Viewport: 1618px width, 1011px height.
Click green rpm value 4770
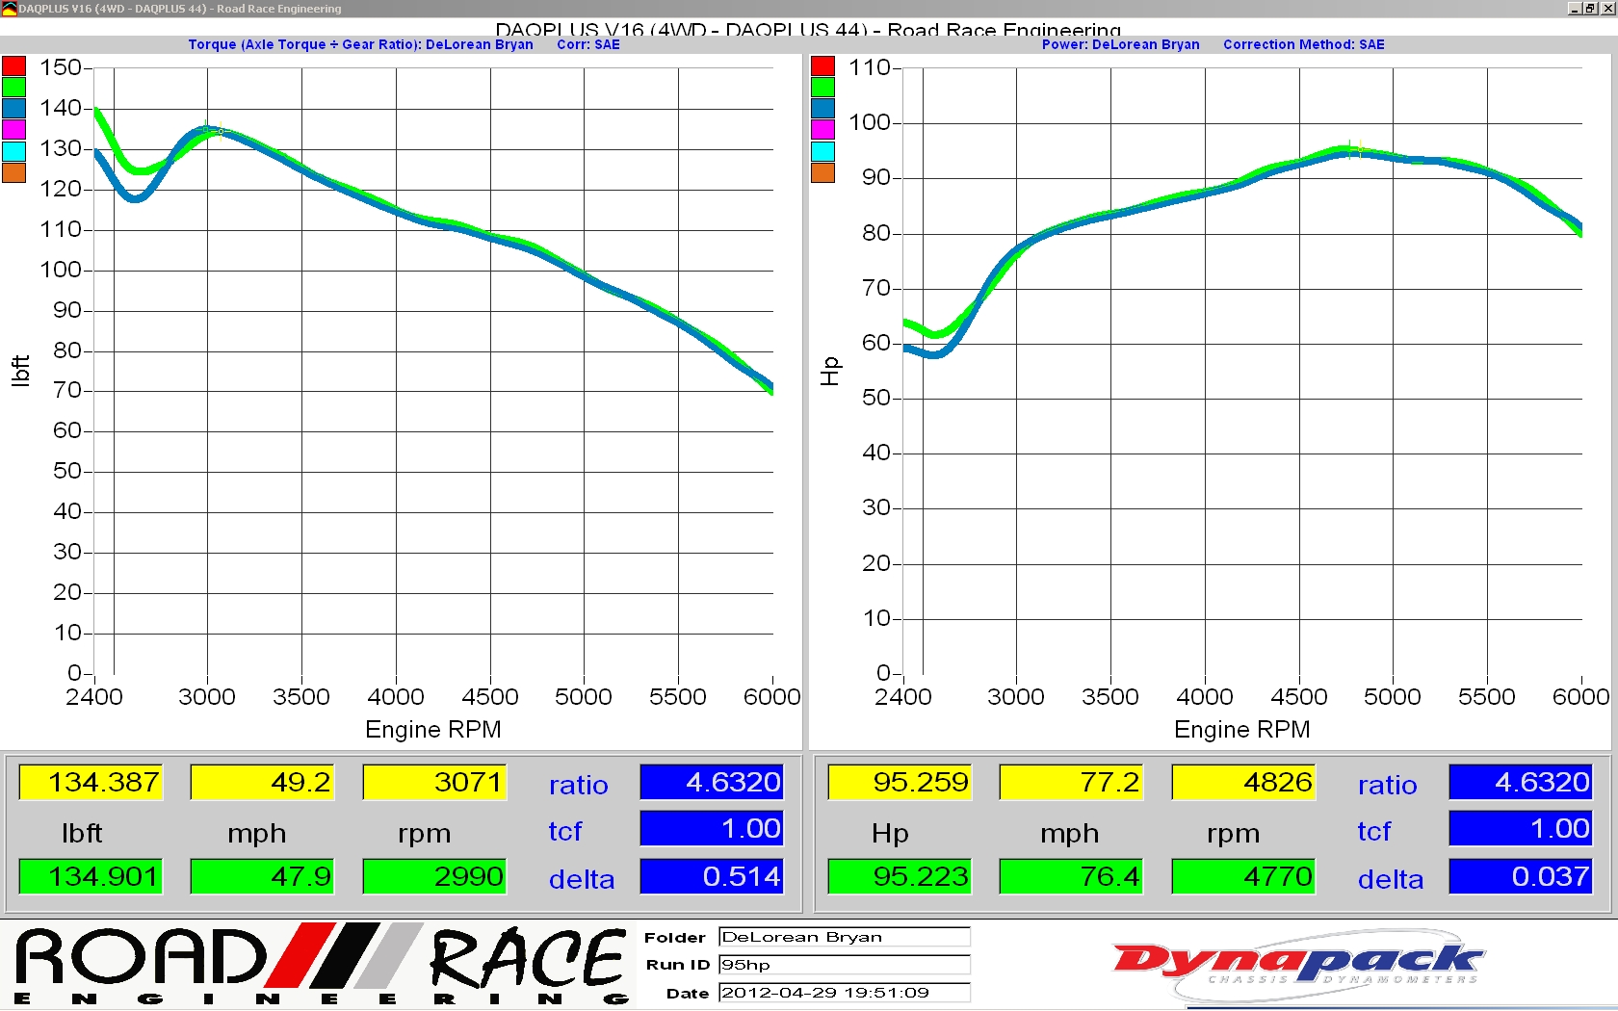(x=1243, y=876)
